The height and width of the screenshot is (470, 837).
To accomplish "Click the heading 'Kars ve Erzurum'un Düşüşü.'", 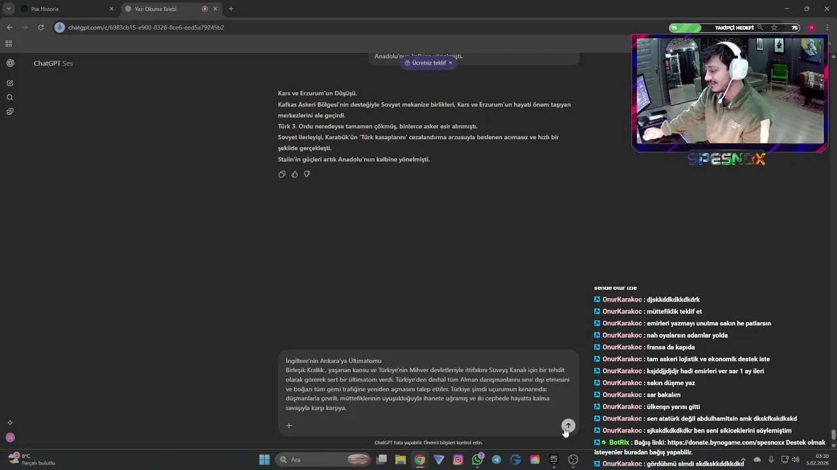I will click(x=317, y=93).
